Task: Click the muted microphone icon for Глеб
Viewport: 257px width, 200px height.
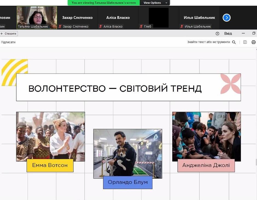Action: pyautogui.click(x=141, y=26)
